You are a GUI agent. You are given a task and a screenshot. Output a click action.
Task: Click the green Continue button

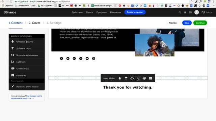point(200,23)
